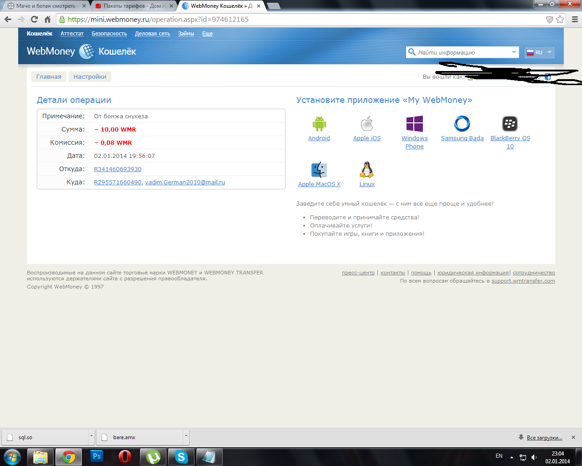Open the Аттестат menu item
This screenshot has width=582, height=466.
pos(72,34)
